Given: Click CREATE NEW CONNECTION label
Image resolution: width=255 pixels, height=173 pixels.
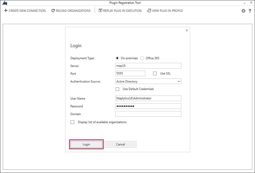Looking at the screenshot, I should click(x=27, y=11).
